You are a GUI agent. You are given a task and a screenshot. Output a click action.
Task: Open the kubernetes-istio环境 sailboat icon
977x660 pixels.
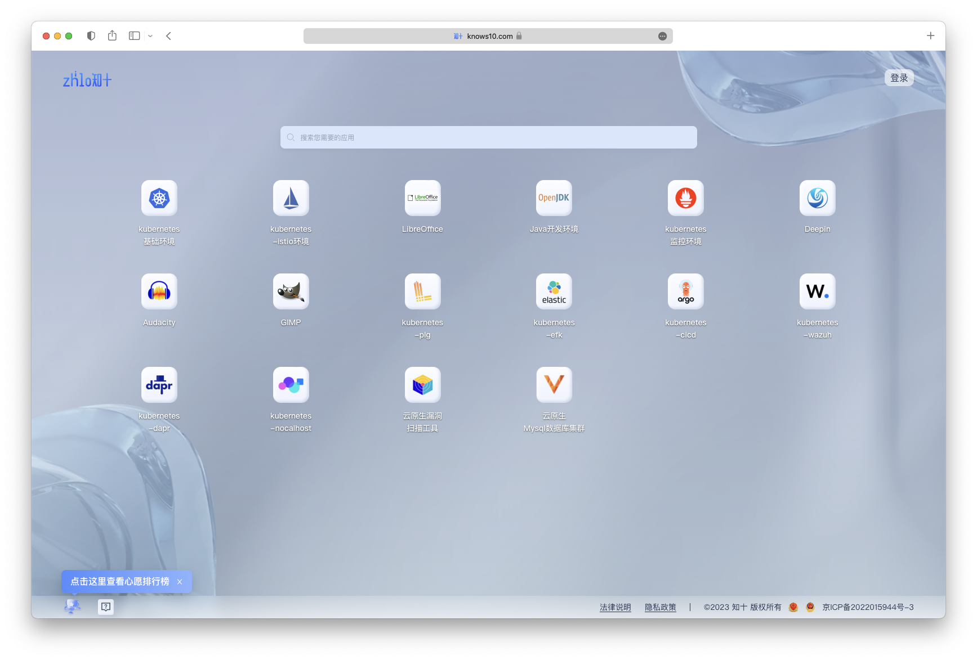(x=291, y=198)
